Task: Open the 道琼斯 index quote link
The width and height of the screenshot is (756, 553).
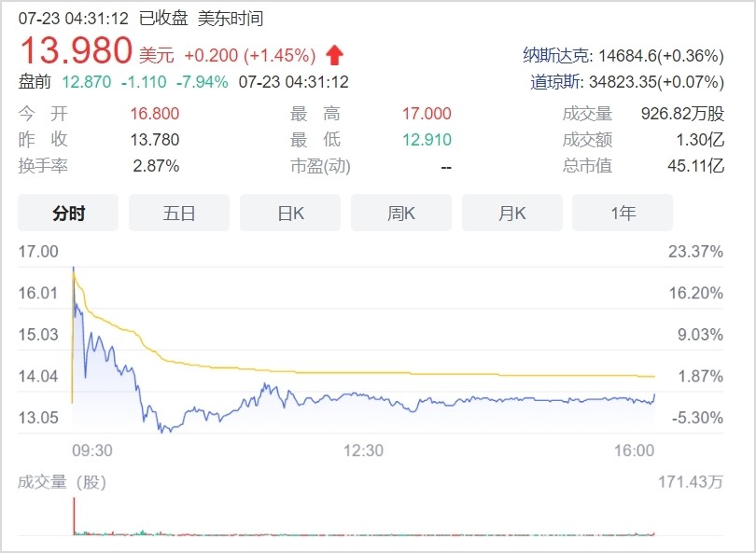Action: [x=556, y=82]
